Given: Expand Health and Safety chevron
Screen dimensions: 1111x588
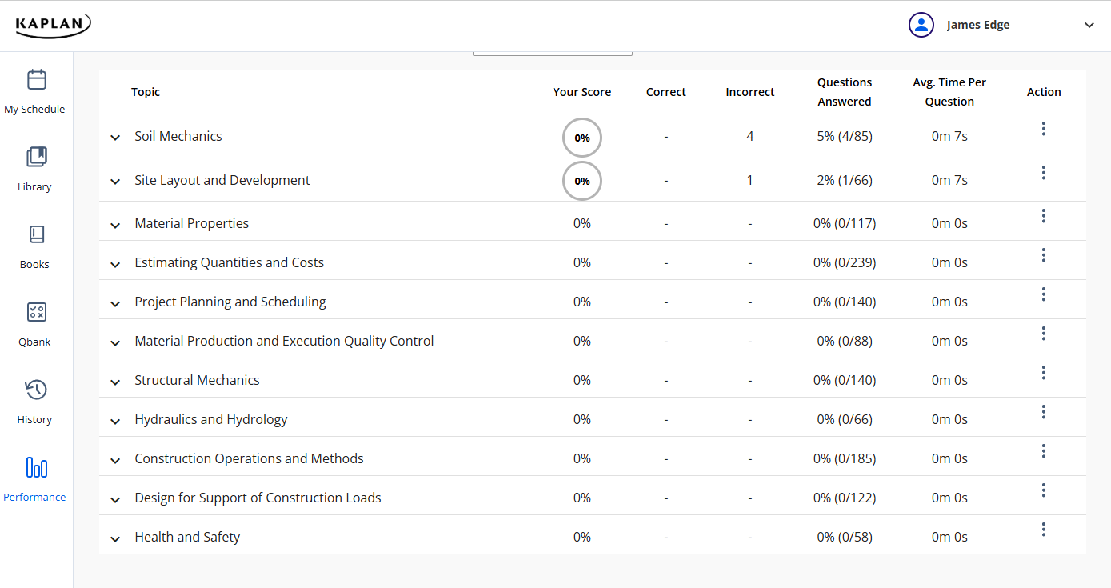Looking at the screenshot, I should point(115,538).
